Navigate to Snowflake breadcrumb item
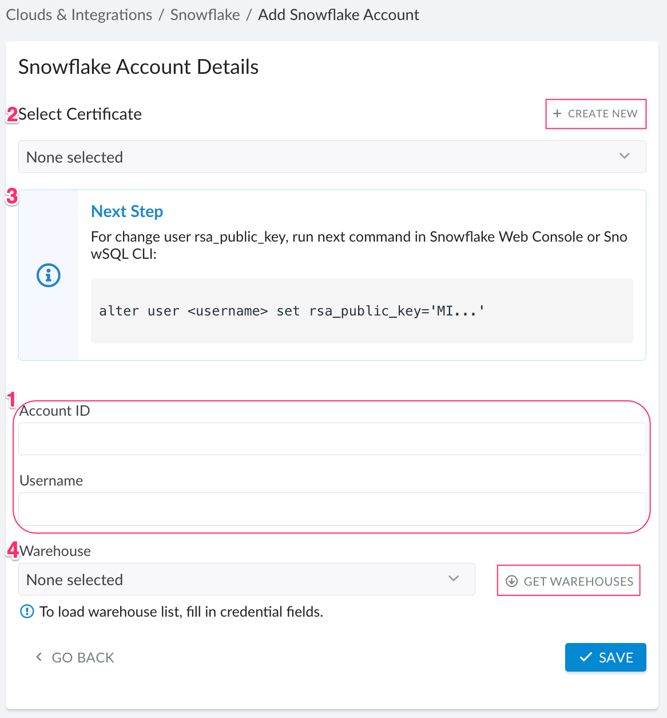Viewport: 667px width, 718px height. point(205,14)
